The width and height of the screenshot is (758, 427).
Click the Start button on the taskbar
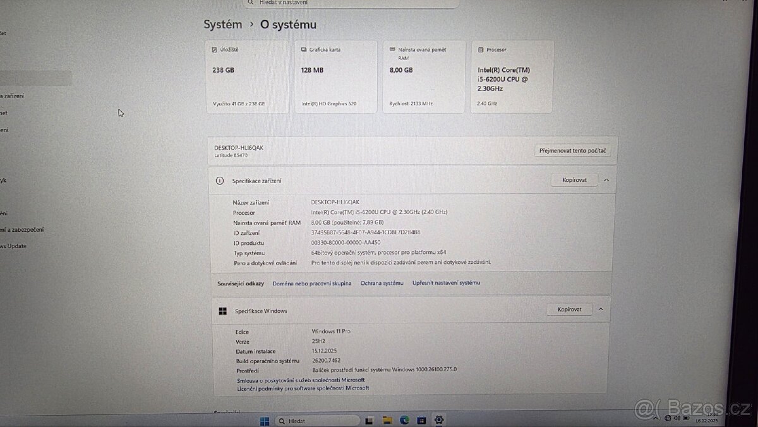point(264,419)
